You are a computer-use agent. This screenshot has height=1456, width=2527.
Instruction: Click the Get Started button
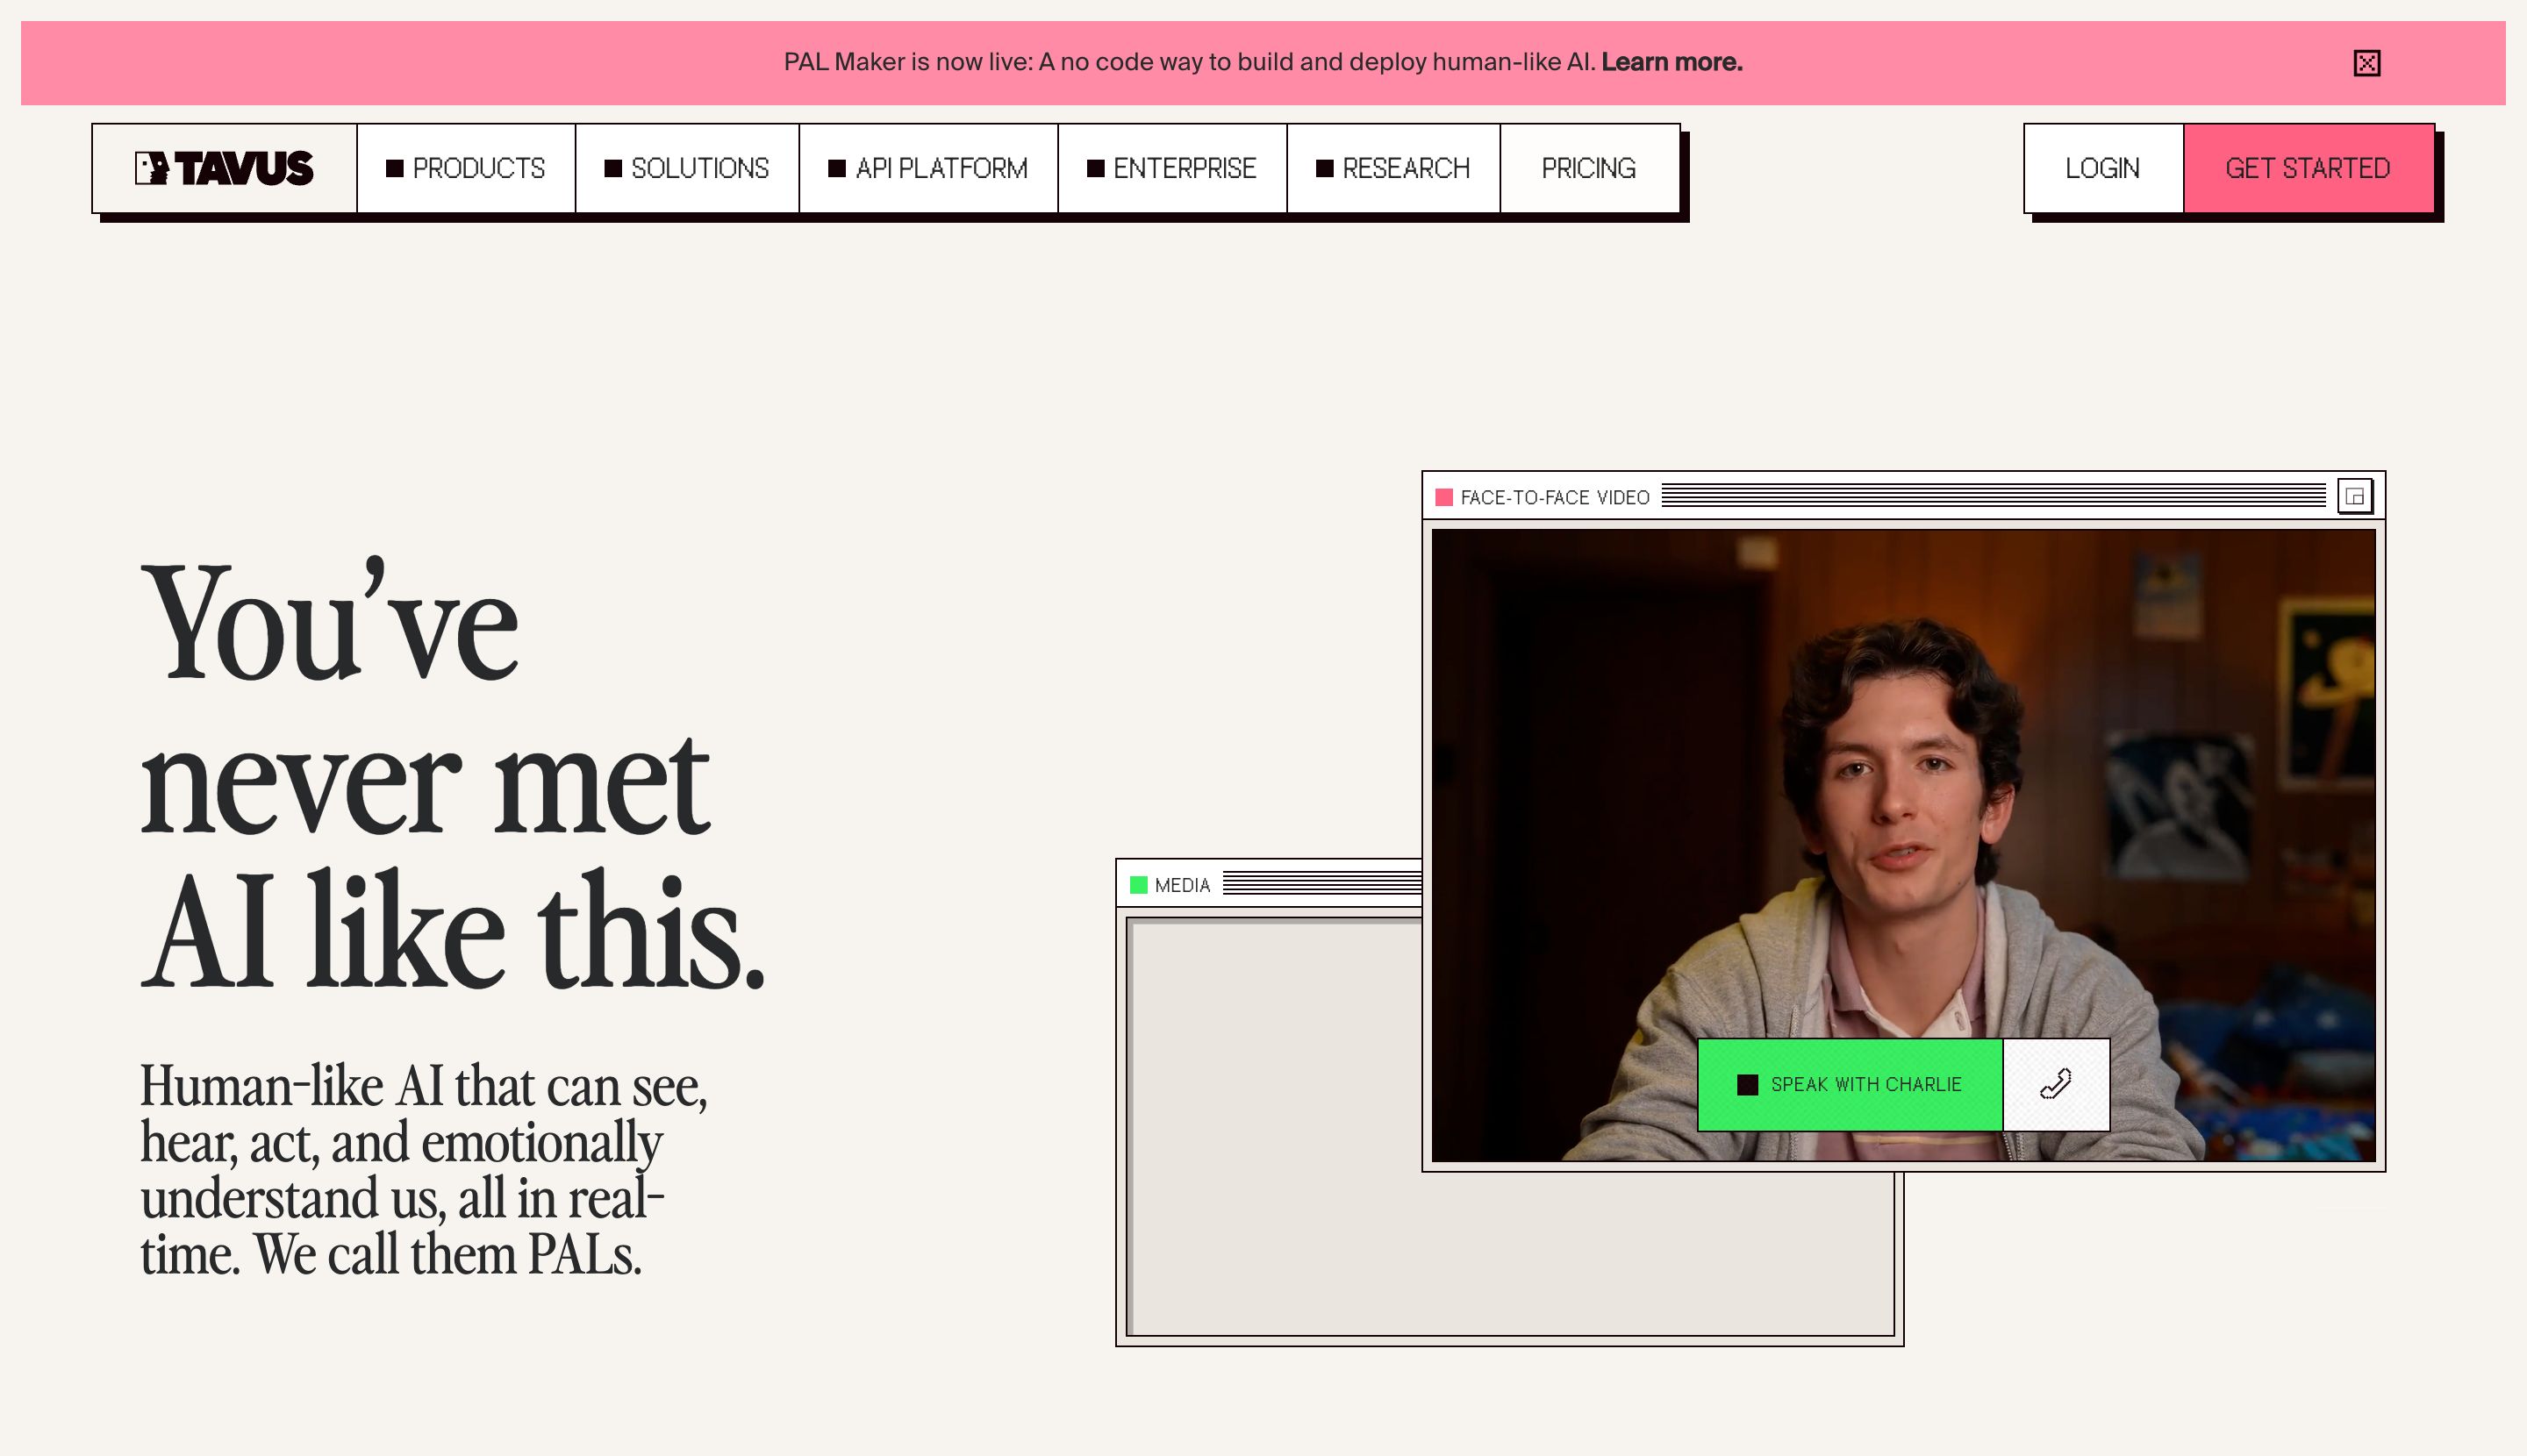[x=2308, y=168]
